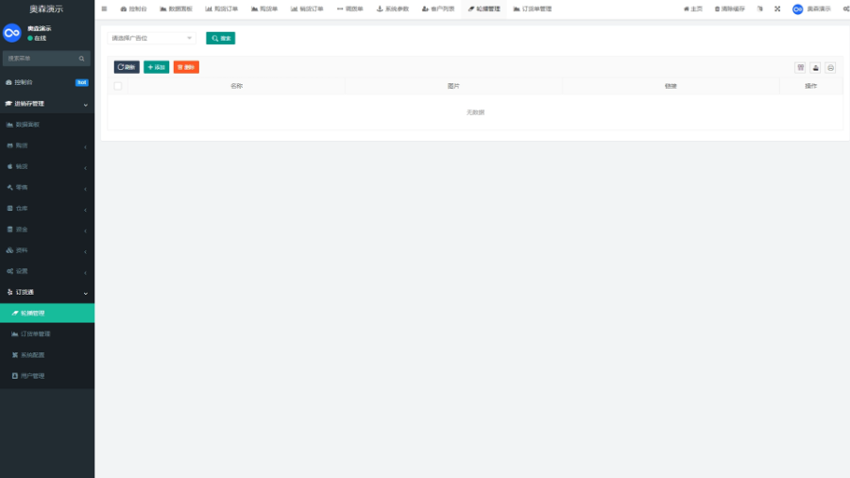Switch to the 订货单管理 top tab
The height and width of the screenshot is (478, 850).
pos(533,9)
